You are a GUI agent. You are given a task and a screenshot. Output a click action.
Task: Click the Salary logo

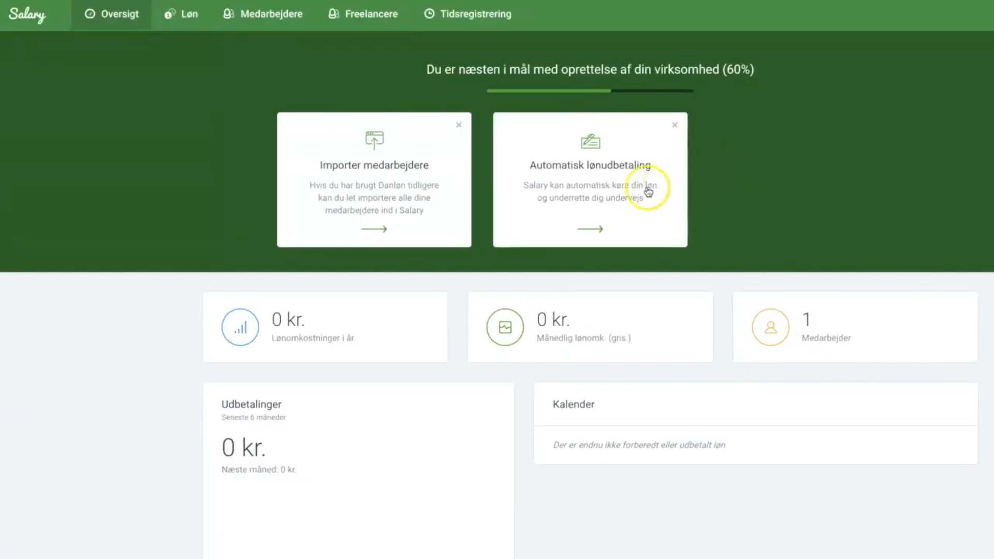[x=27, y=14]
